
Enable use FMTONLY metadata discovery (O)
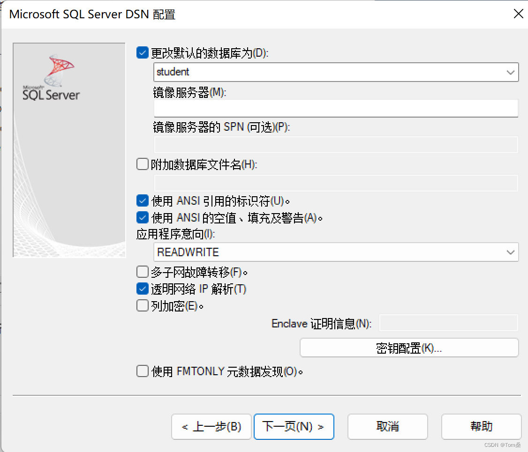143,371
